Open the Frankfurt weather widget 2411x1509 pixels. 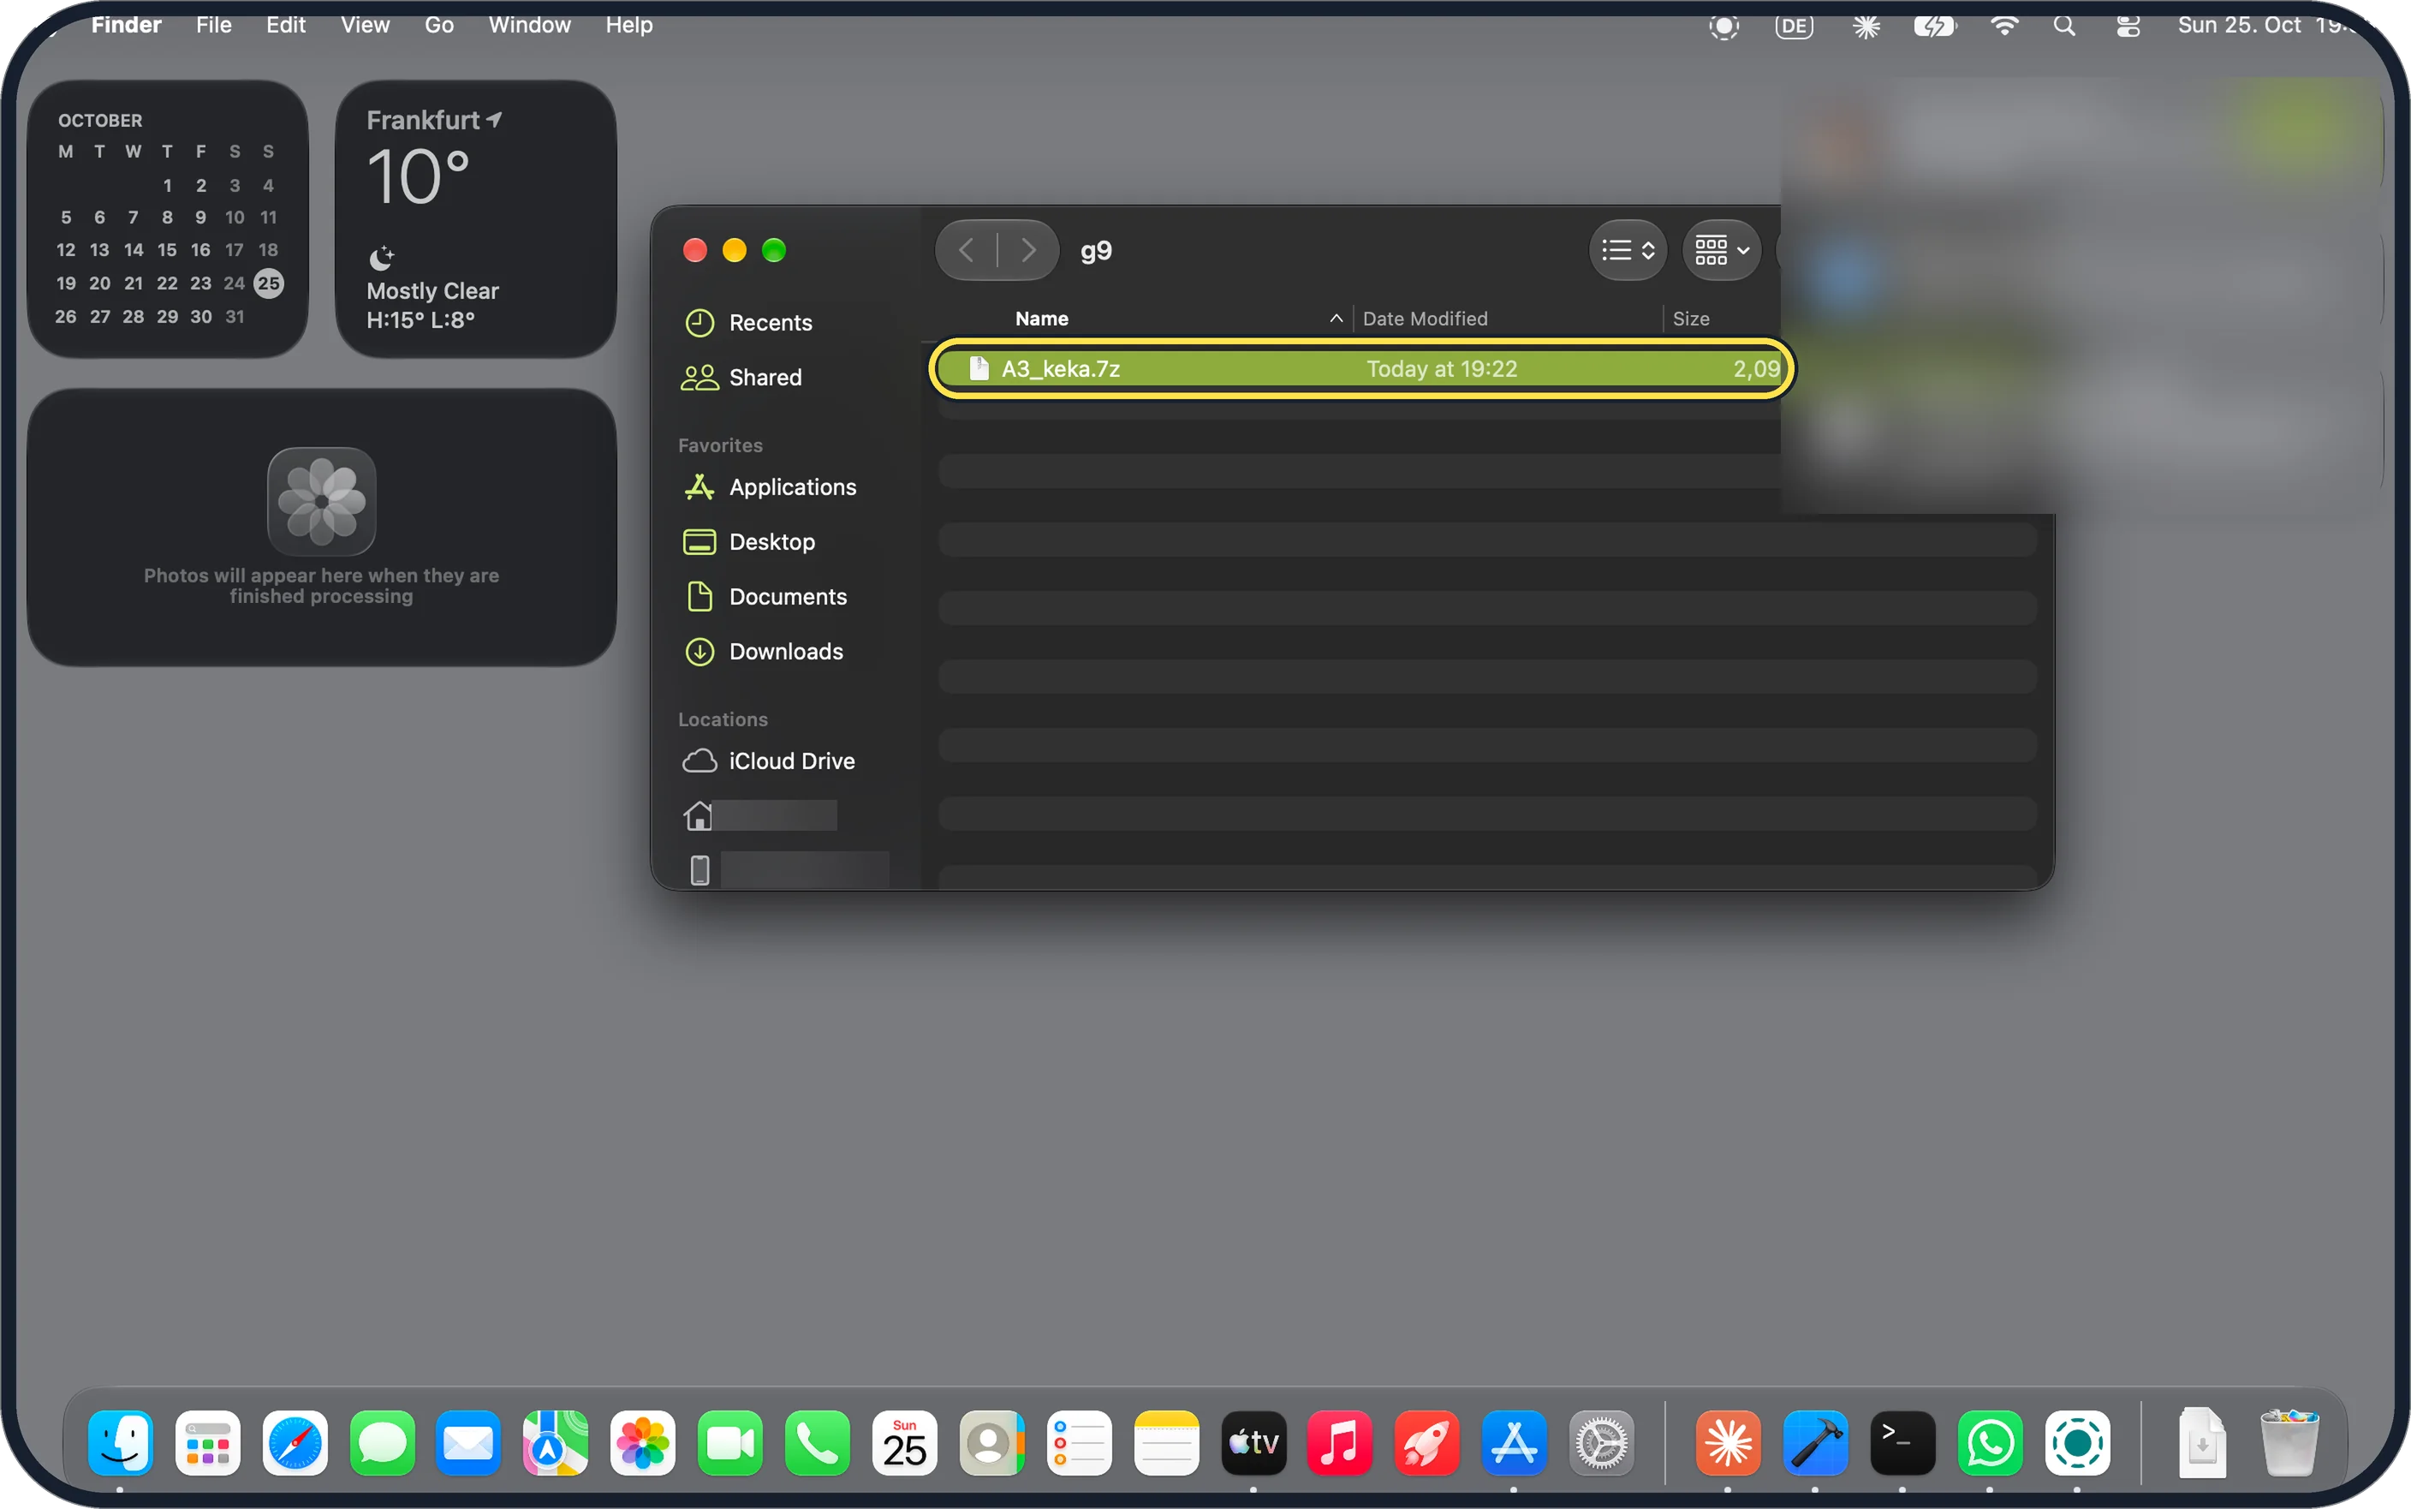pyautogui.click(x=476, y=218)
